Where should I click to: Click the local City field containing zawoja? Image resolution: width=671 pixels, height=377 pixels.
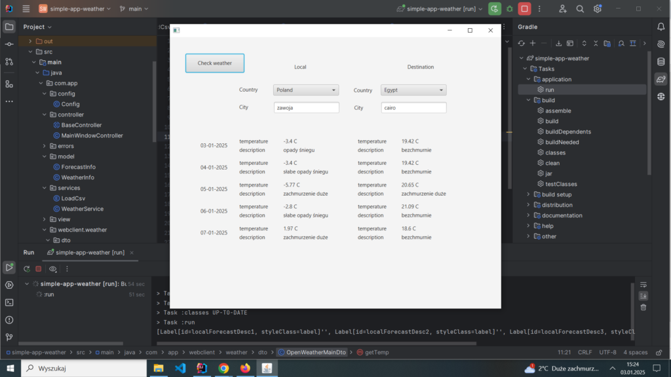[x=306, y=108]
